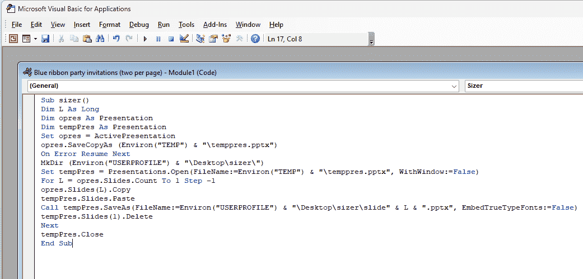Open Visual Basic Help icon
583x279 pixels.
coord(255,38)
